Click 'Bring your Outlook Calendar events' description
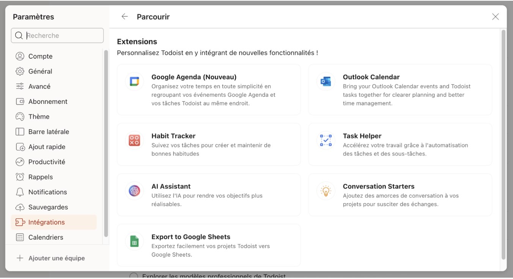 (407, 95)
